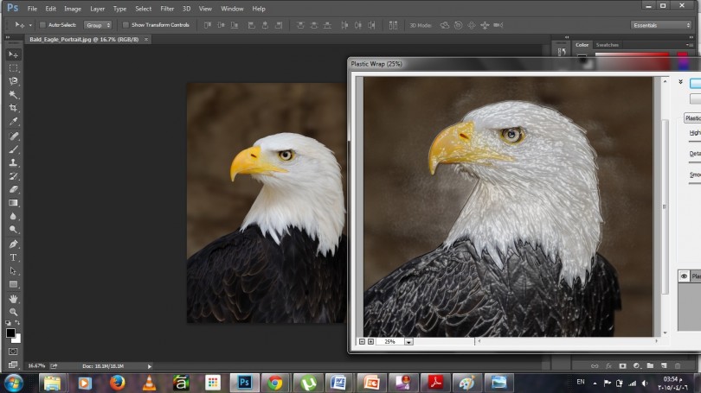Select the Horizontal Type tool
The width and height of the screenshot is (701, 393).
pyautogui.click(x=13, y=258)
